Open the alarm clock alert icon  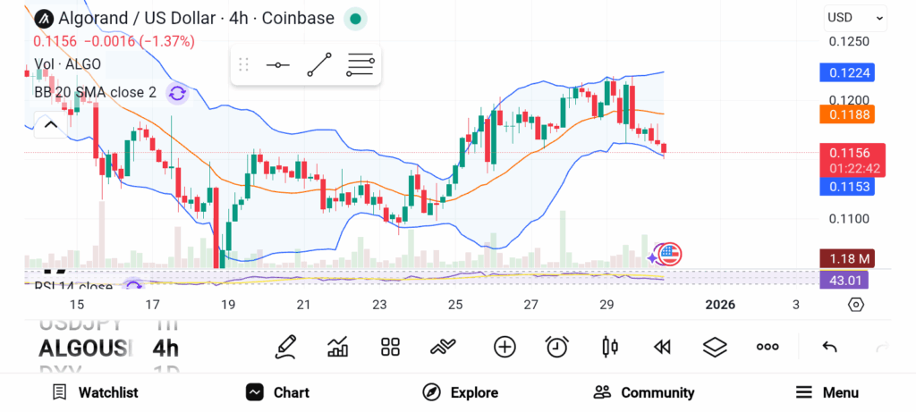(557, 347)
